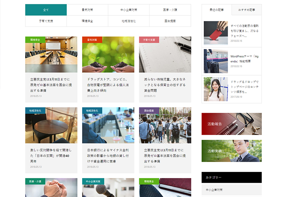287x197 pixels.
Task: Switch to the 最近の記事 sidebar tab
Action: click(x=217, y=10)
